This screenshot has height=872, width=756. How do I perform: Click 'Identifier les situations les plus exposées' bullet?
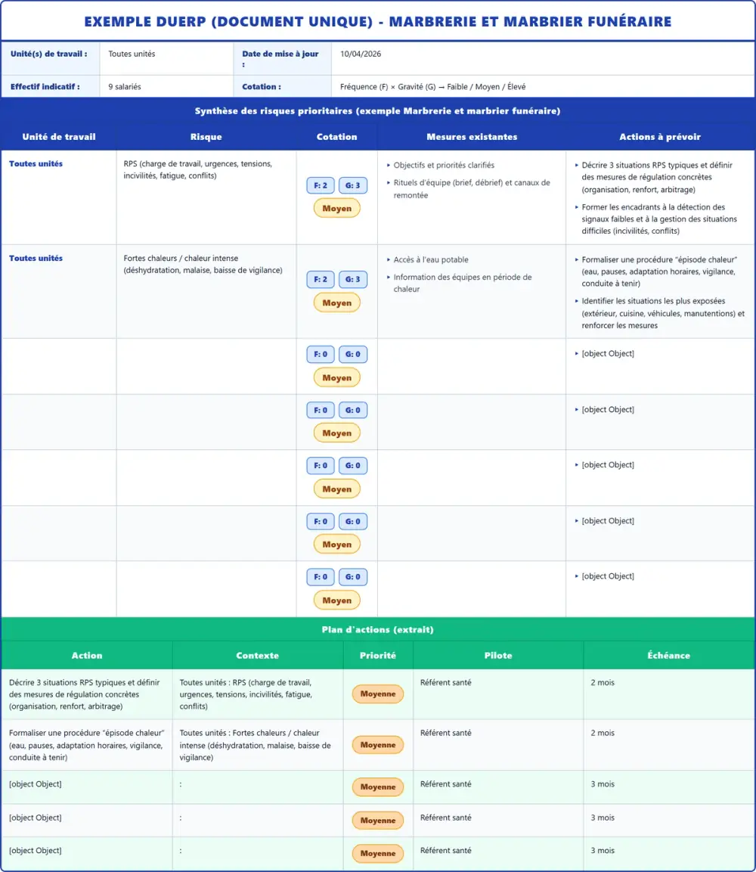(663, 313)
